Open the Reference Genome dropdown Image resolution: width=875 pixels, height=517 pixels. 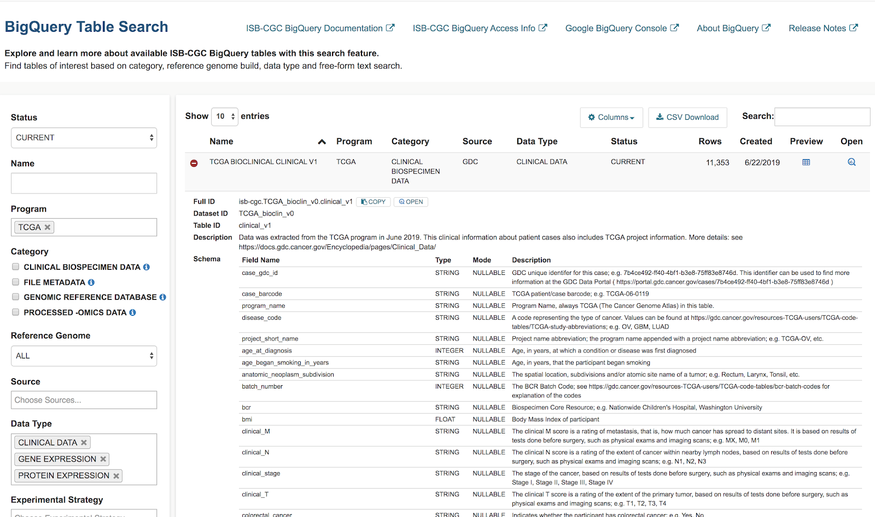pos(84,356)
